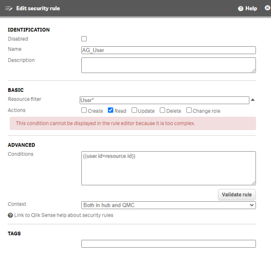Click the Tags input field
The height and width of the screenshot is (271, 271).
coord(168,244)
